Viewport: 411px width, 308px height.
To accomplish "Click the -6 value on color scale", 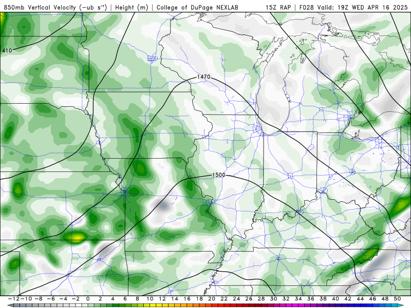I will (50, 299).
